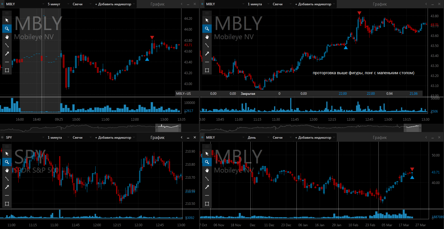Toggle the link circle of the MBLY 5 минут chart

tap(2, 4)
